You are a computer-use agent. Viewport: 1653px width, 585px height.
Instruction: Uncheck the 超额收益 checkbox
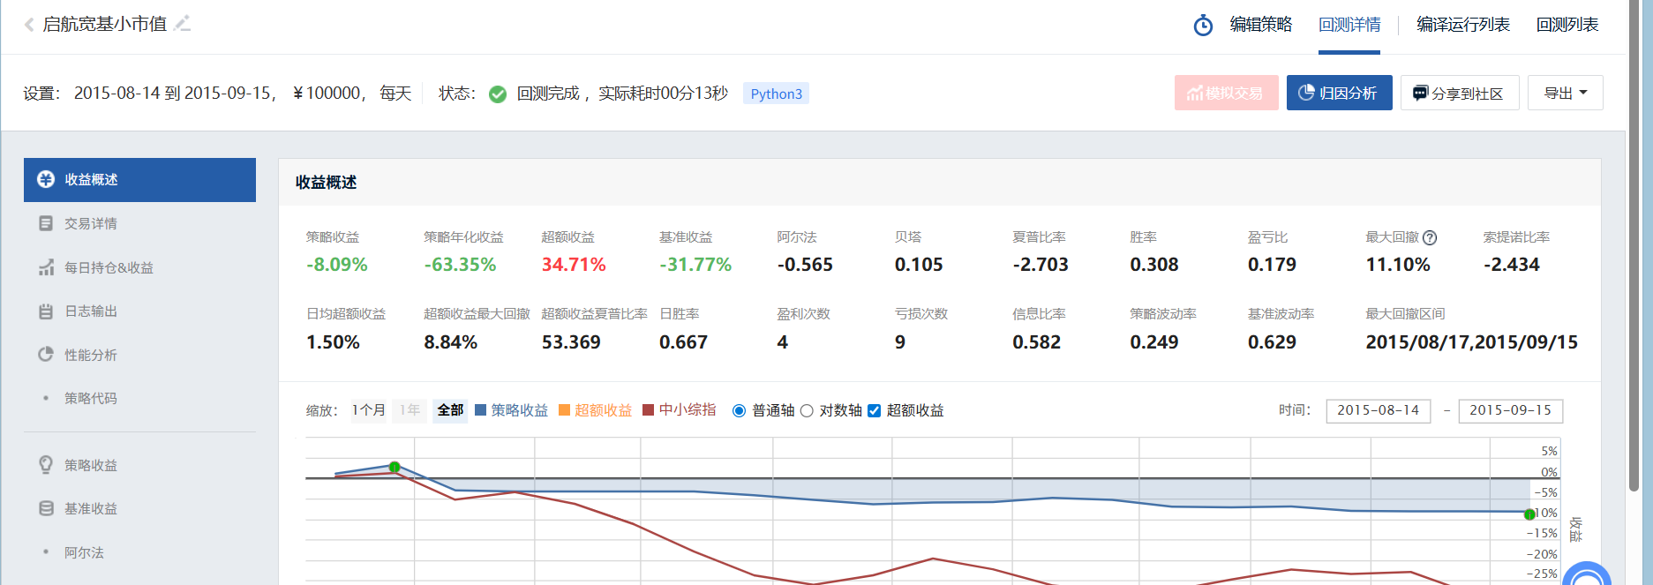tap(875, 411)
